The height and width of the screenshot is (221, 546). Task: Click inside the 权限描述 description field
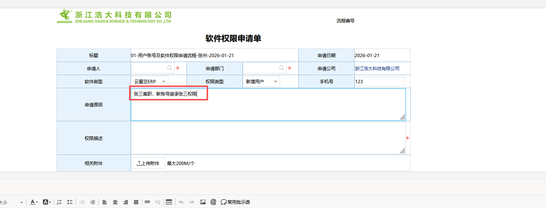point(267,137)
